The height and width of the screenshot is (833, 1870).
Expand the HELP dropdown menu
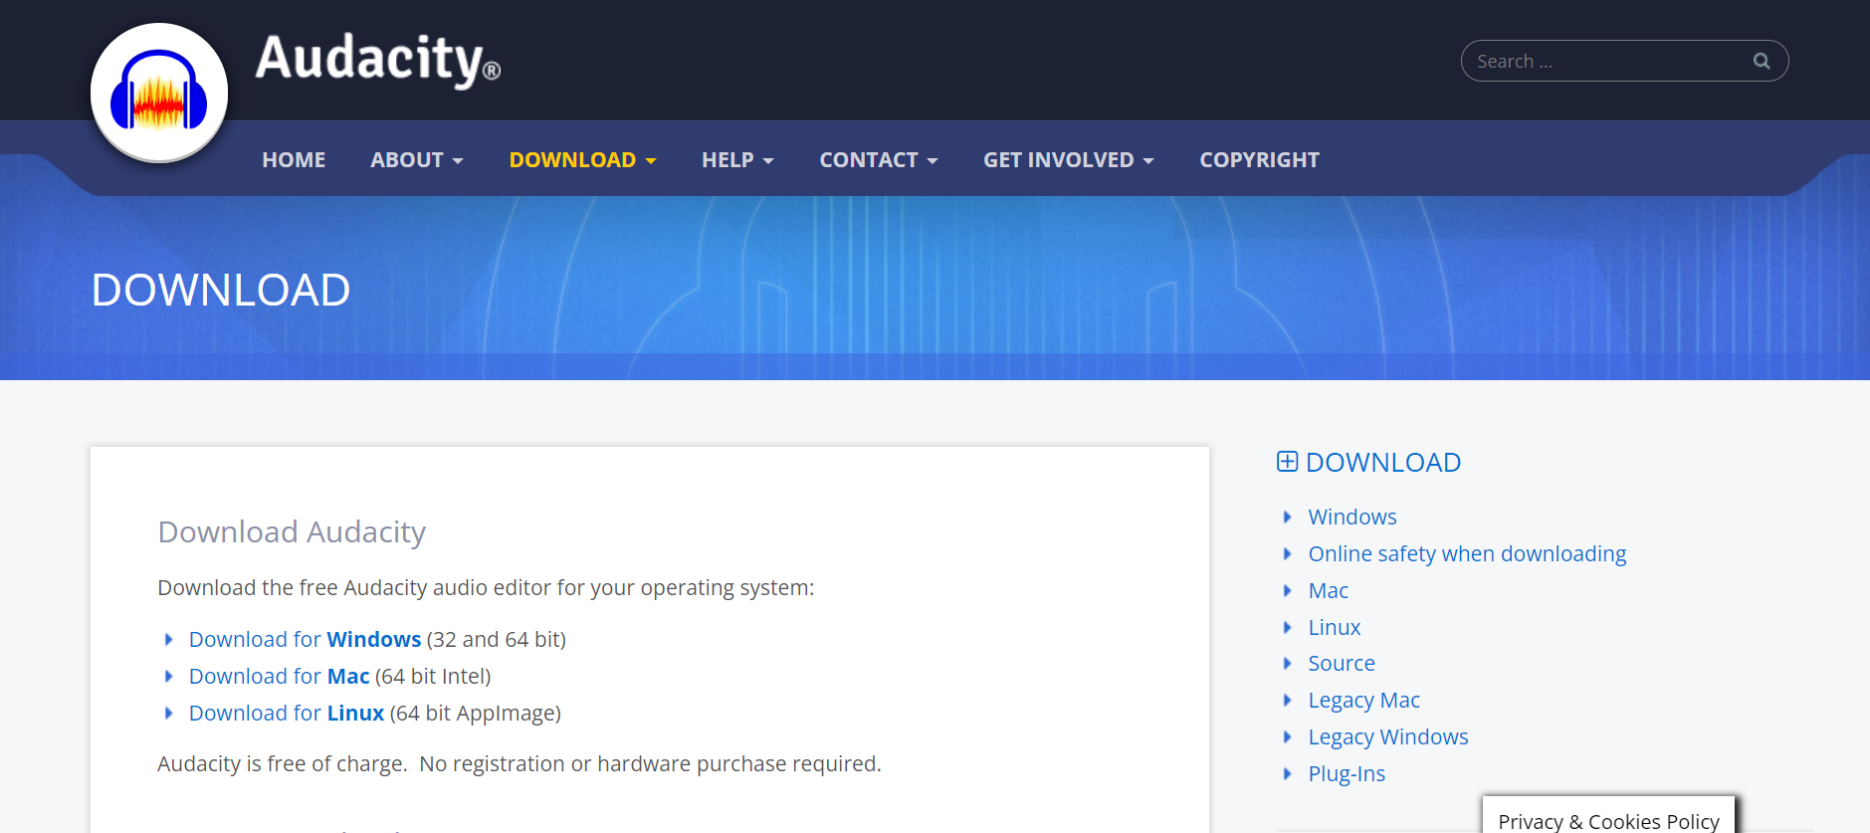(736, 160)
